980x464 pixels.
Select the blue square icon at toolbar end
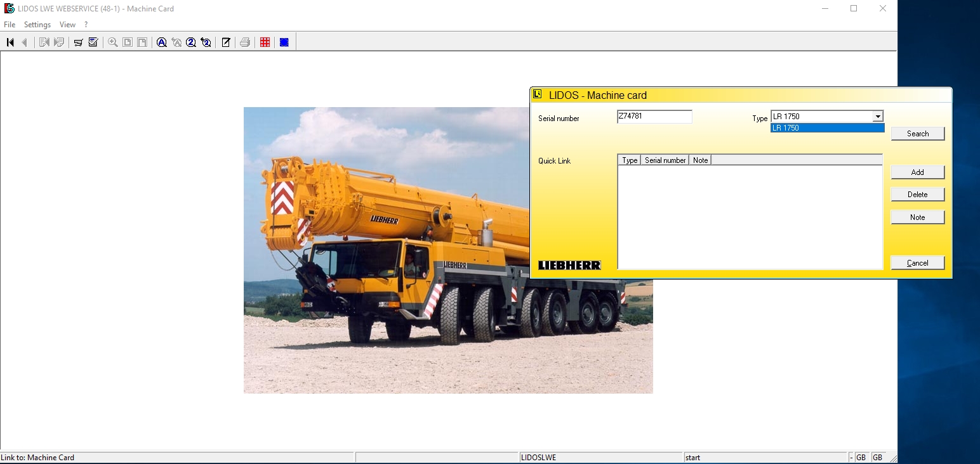pos(284,42)
